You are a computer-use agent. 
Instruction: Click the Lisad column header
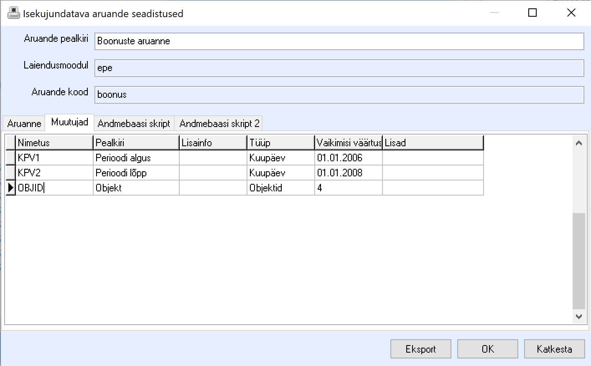click(433, 143)
